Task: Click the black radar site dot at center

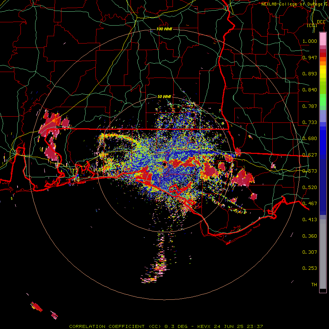Action: 164,164
